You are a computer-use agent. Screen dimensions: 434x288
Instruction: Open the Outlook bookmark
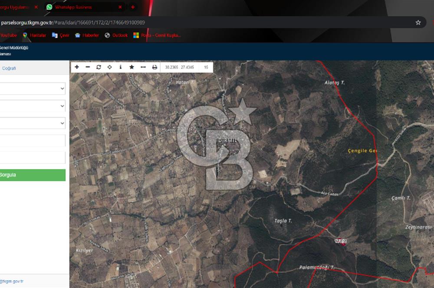(x=116, y=35)
